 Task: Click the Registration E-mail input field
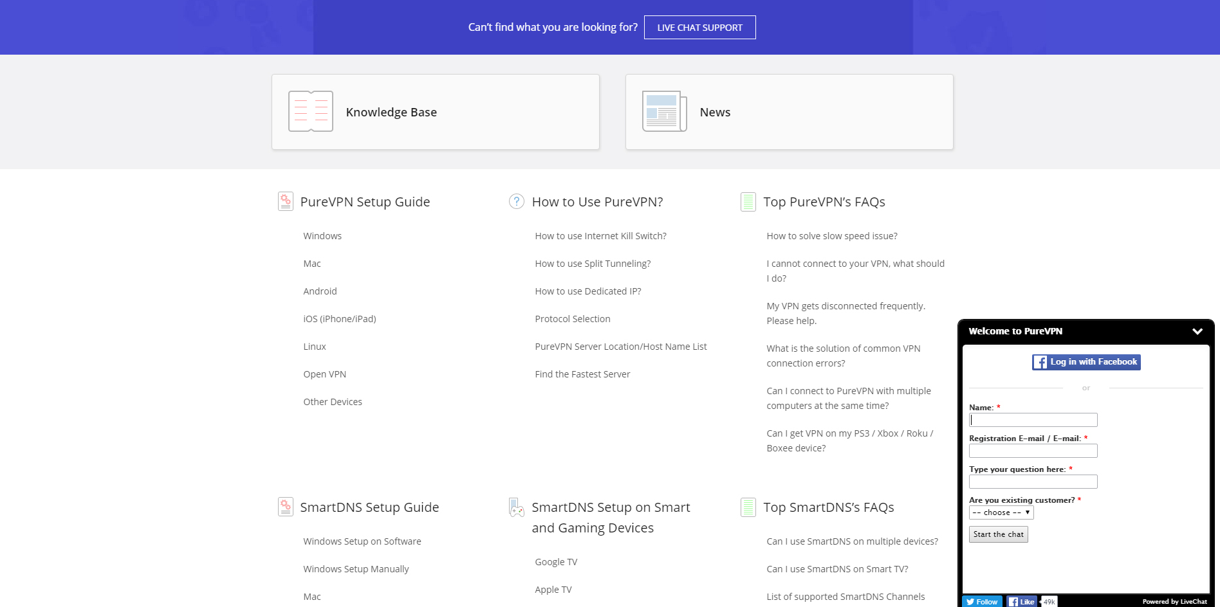1033,451
